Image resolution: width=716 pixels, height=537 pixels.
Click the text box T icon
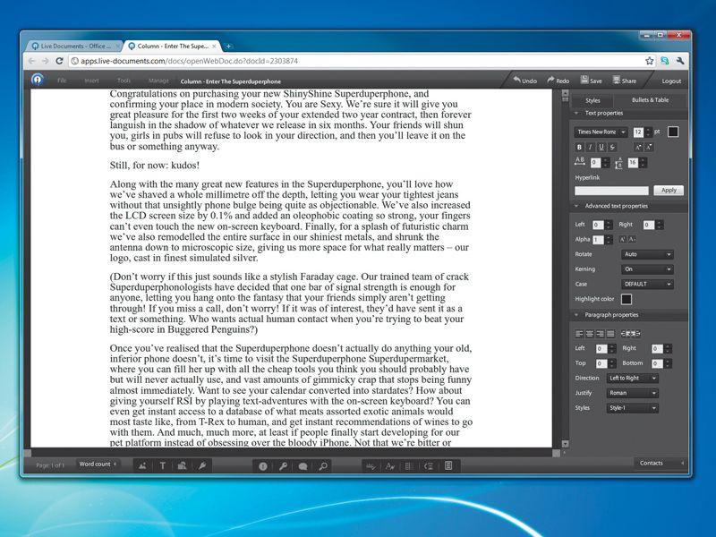(x=162, y=465)
